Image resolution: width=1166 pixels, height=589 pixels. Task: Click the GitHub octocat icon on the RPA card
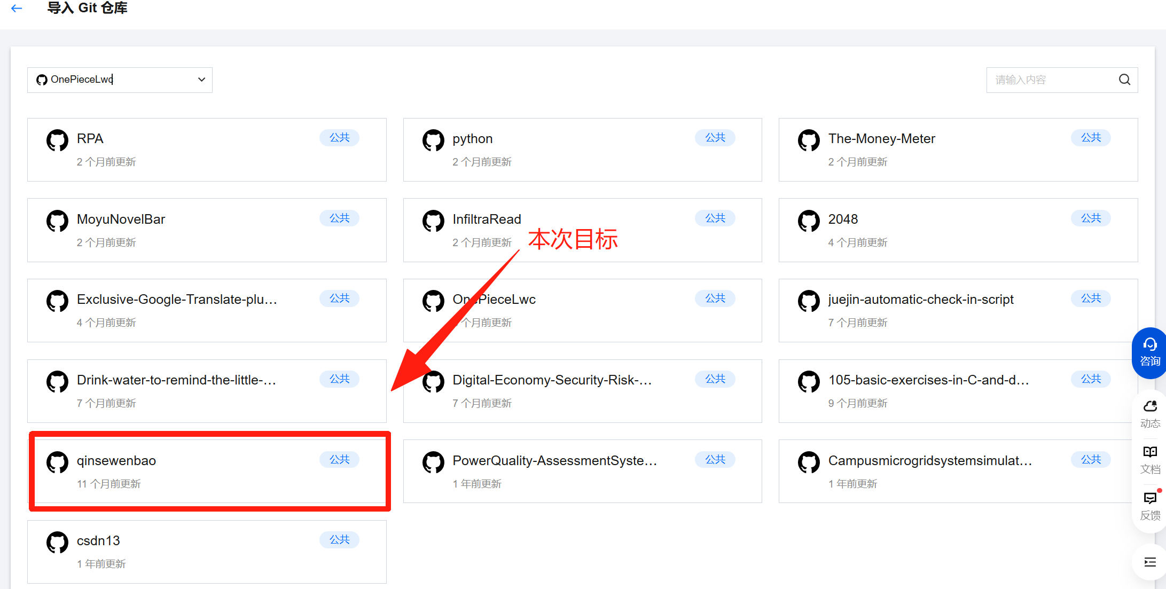tap(57, 140)
